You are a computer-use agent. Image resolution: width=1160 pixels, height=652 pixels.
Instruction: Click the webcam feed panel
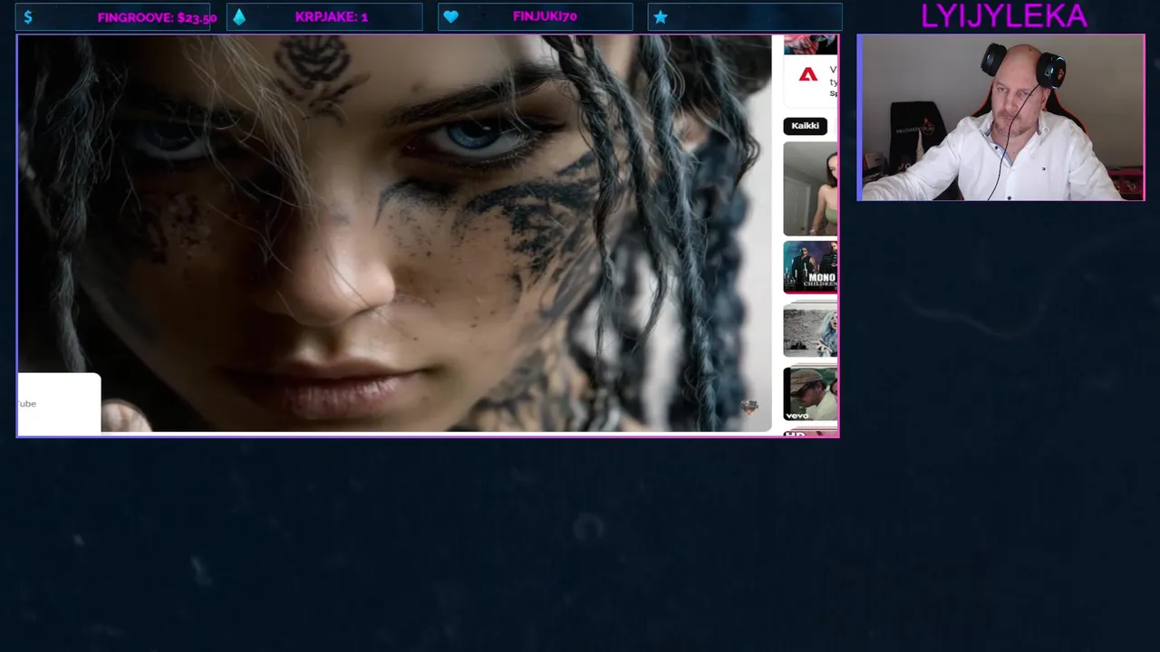click(x=1000, y=118)
